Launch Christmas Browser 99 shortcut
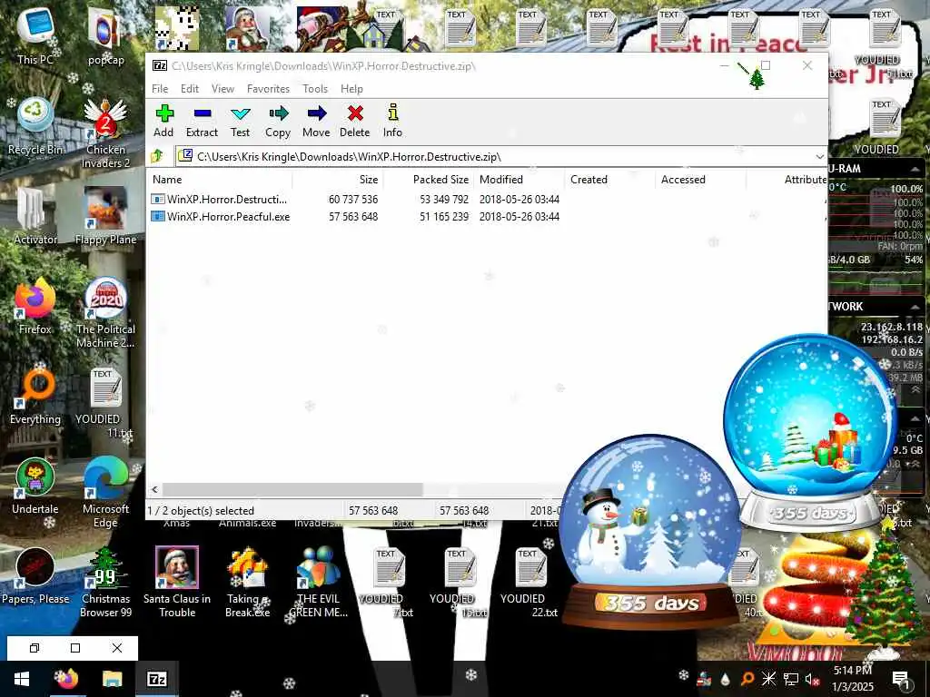 [x=105, y=584]
